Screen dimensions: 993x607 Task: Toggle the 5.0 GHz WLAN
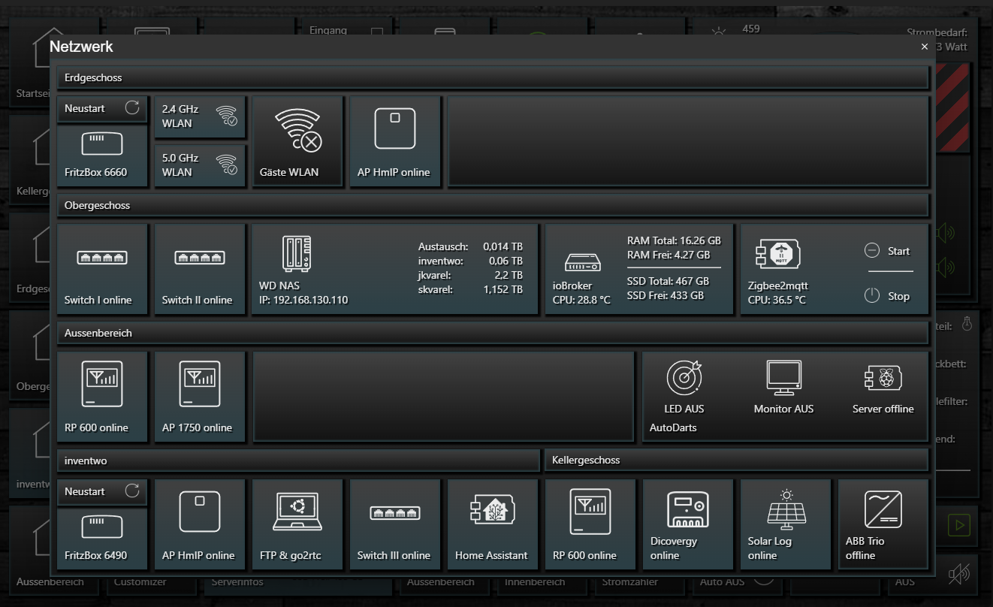coord(200,165)
